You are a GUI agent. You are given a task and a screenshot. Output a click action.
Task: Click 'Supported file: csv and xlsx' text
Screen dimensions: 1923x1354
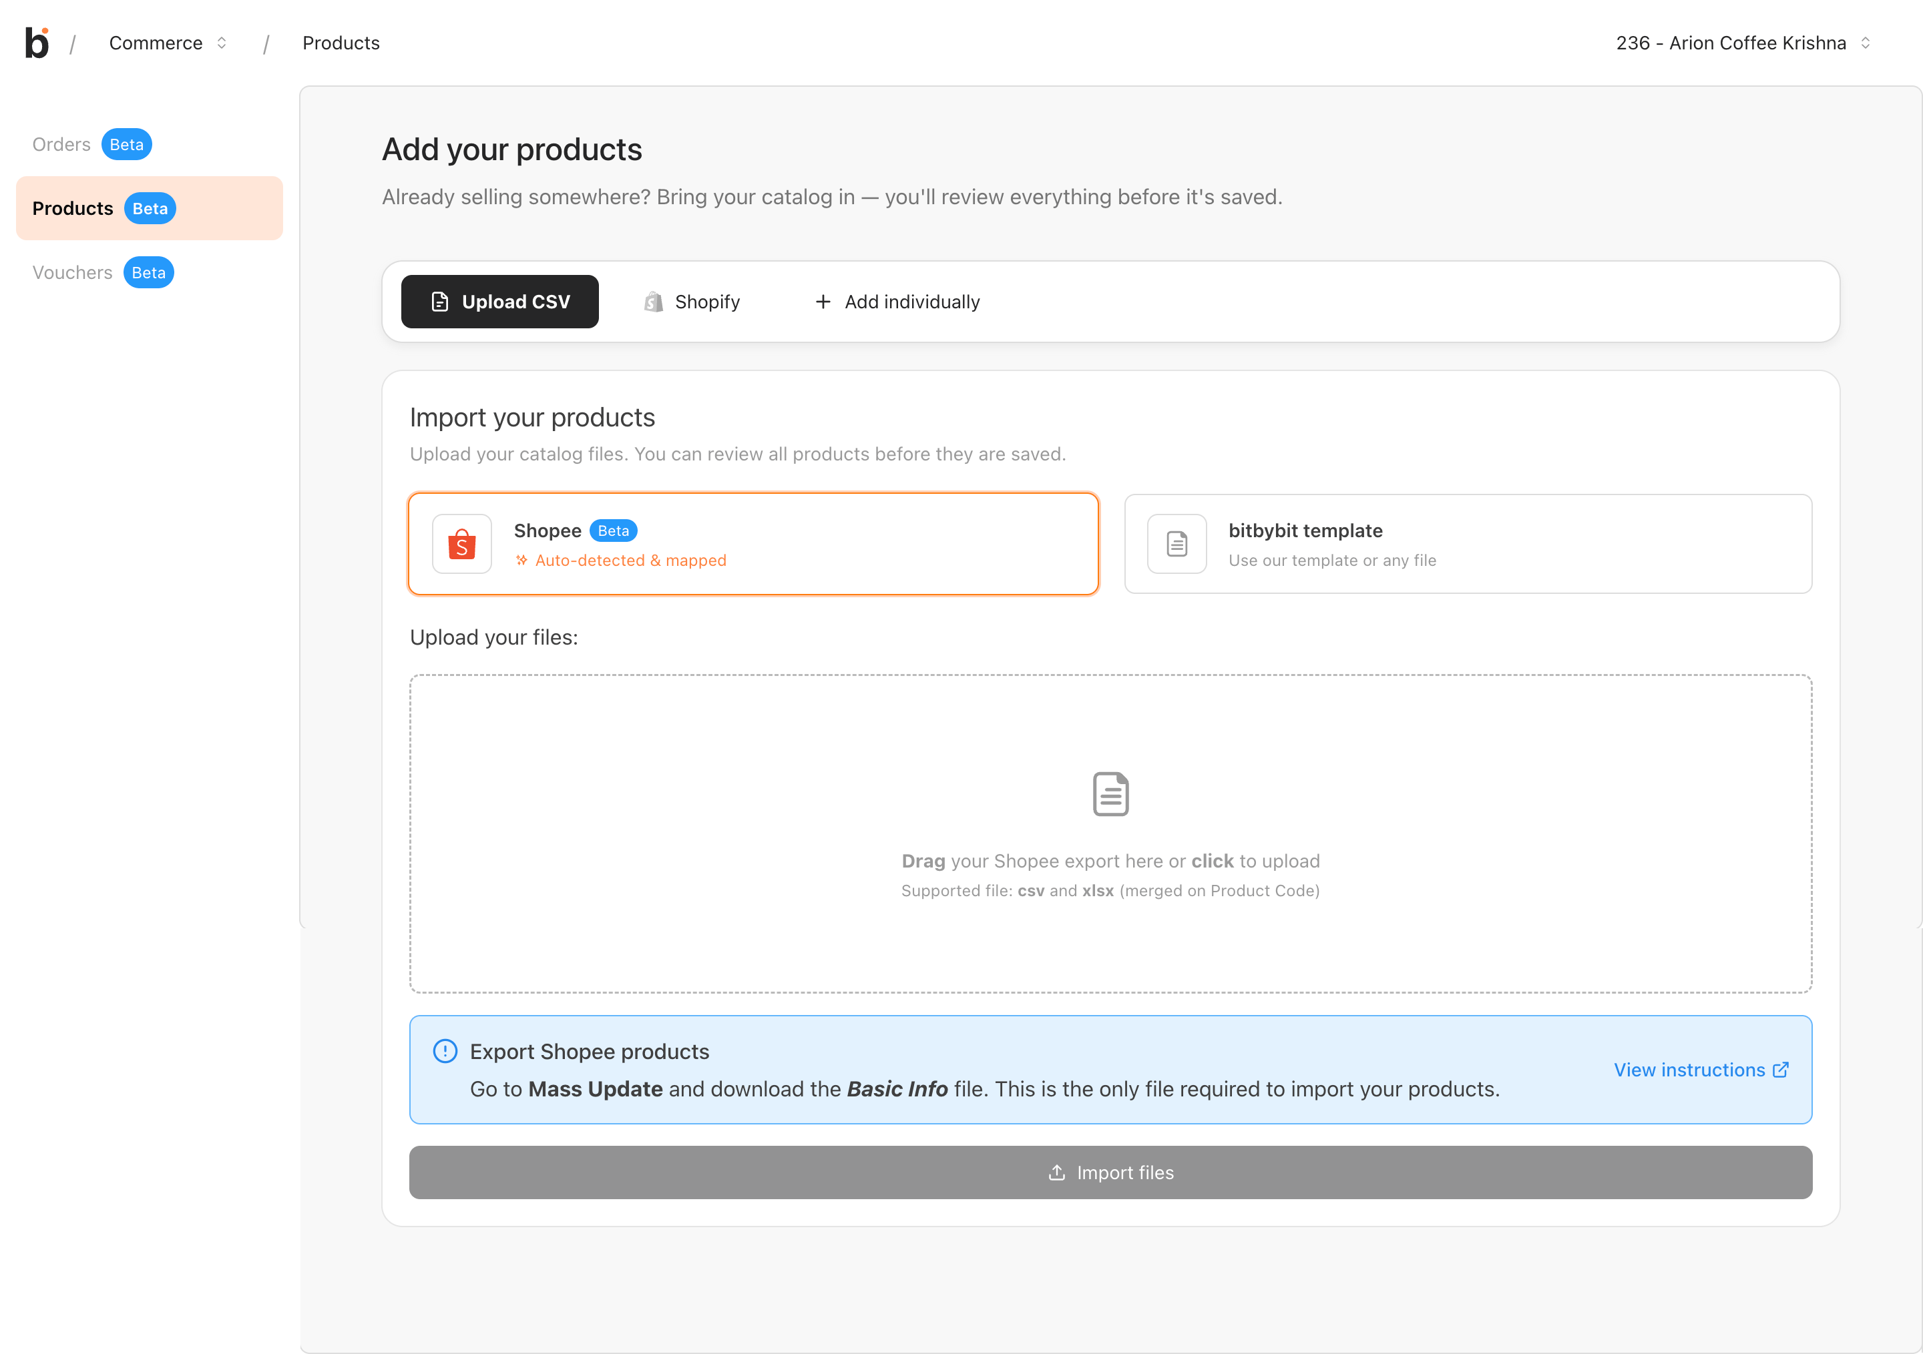1110,890
